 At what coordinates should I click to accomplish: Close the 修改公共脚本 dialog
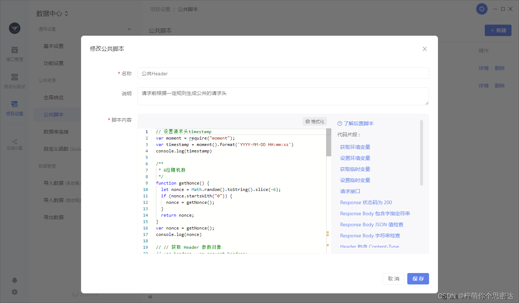pos(424,49)
